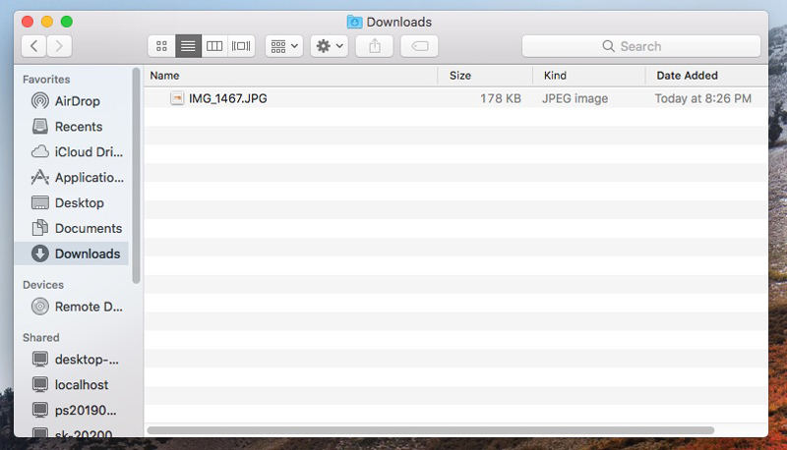The image size is (787, 450).
Task: Open the Action gear menu
Action: pyautogui.click(x=330, y=46)
